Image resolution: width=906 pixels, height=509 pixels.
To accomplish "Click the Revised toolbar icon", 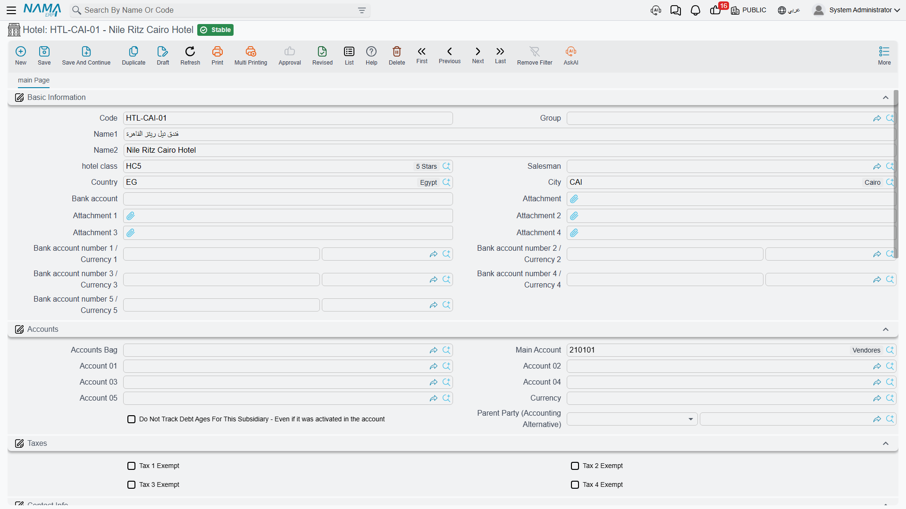I will pos(322,56).
